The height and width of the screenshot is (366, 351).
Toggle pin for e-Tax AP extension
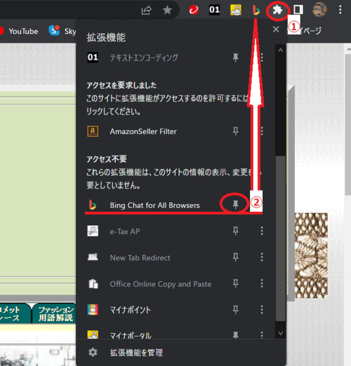pos(236,231)
